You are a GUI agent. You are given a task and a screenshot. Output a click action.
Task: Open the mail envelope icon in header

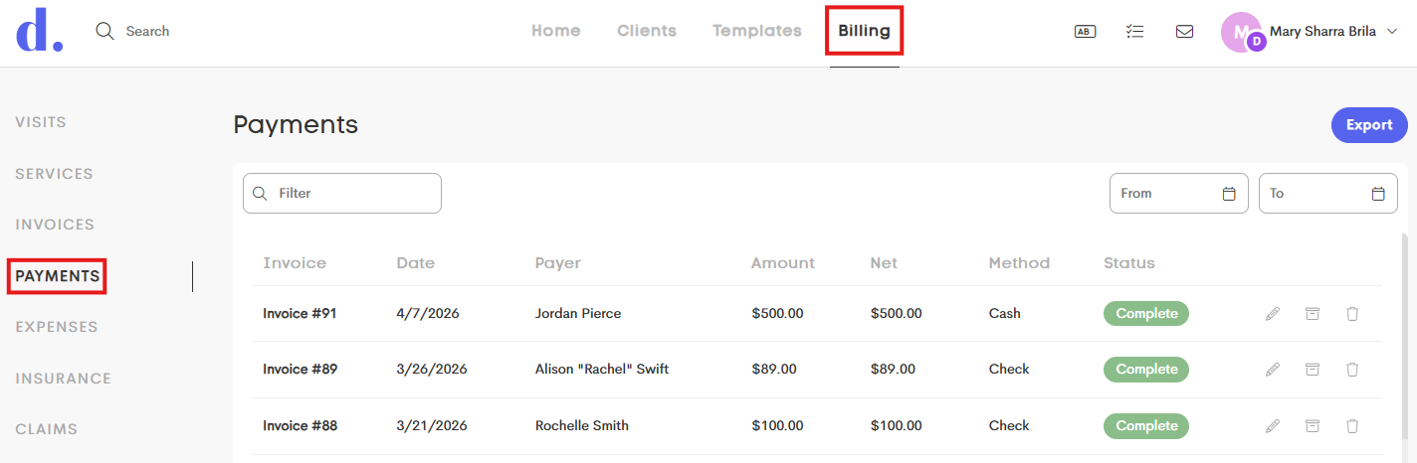(1184, 32)
